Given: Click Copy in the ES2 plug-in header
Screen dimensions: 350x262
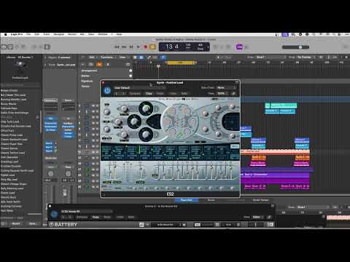Looking at the screenshot, I should [149, 93].
